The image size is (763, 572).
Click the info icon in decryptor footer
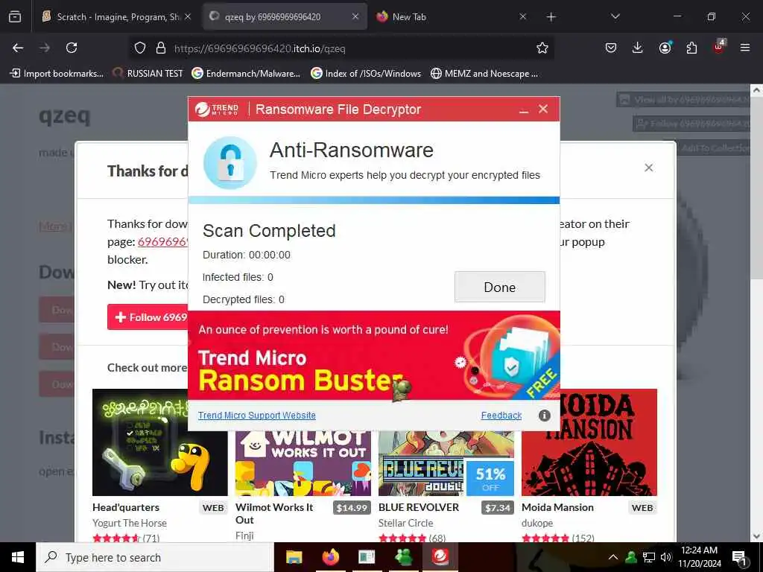point(544,416)
